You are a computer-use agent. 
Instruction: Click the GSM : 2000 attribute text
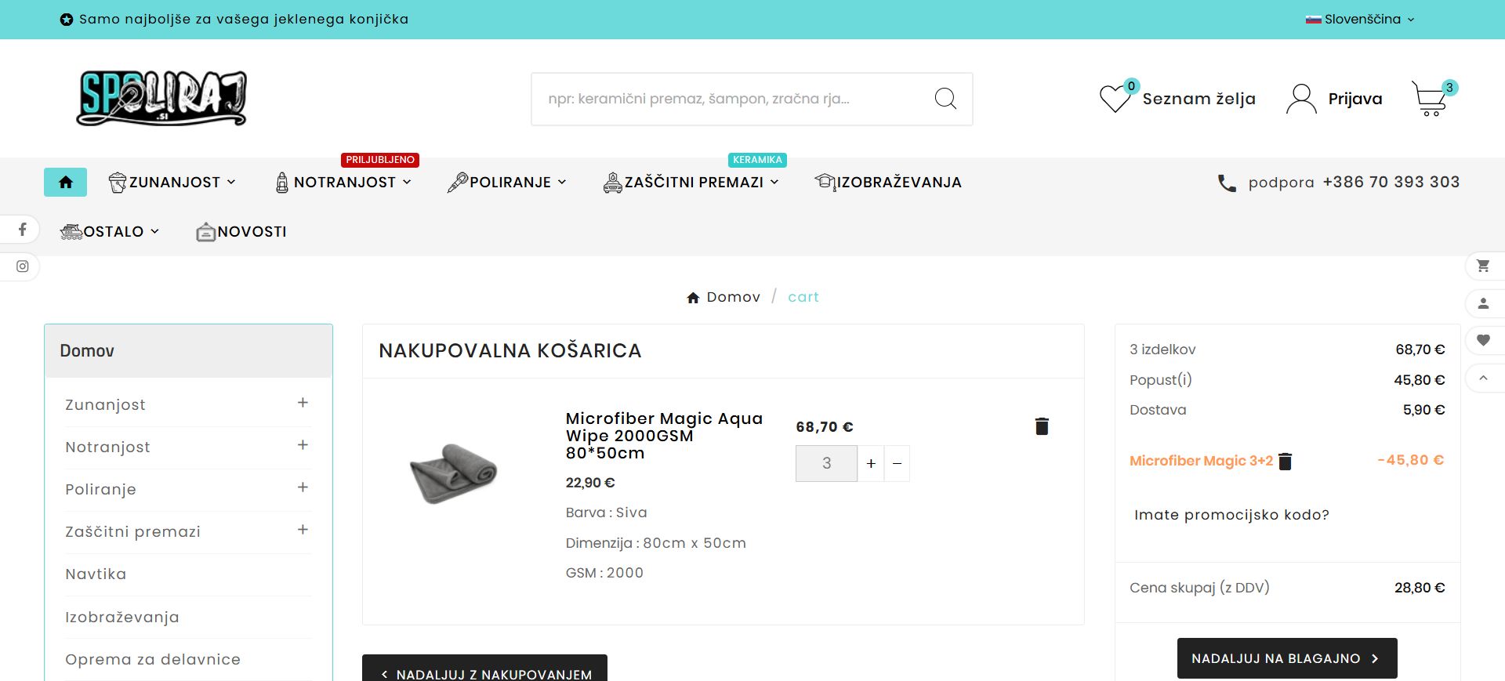(x=604, y=573)
